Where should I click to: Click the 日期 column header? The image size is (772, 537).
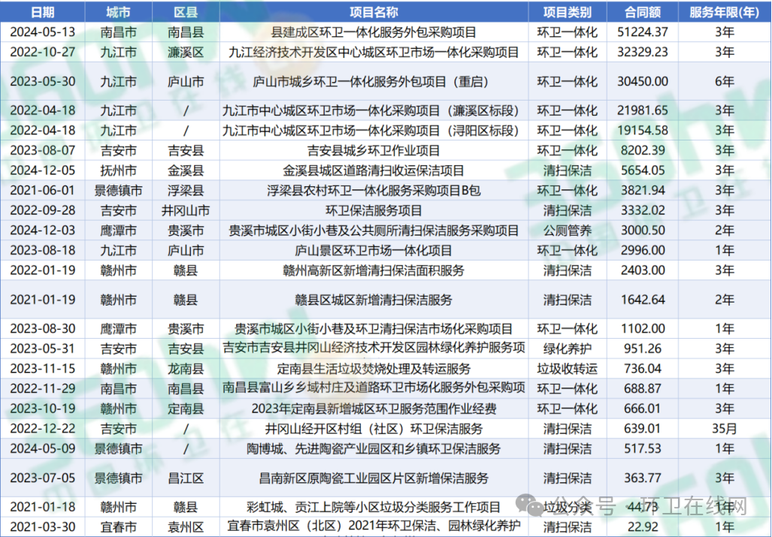[42, 12]
